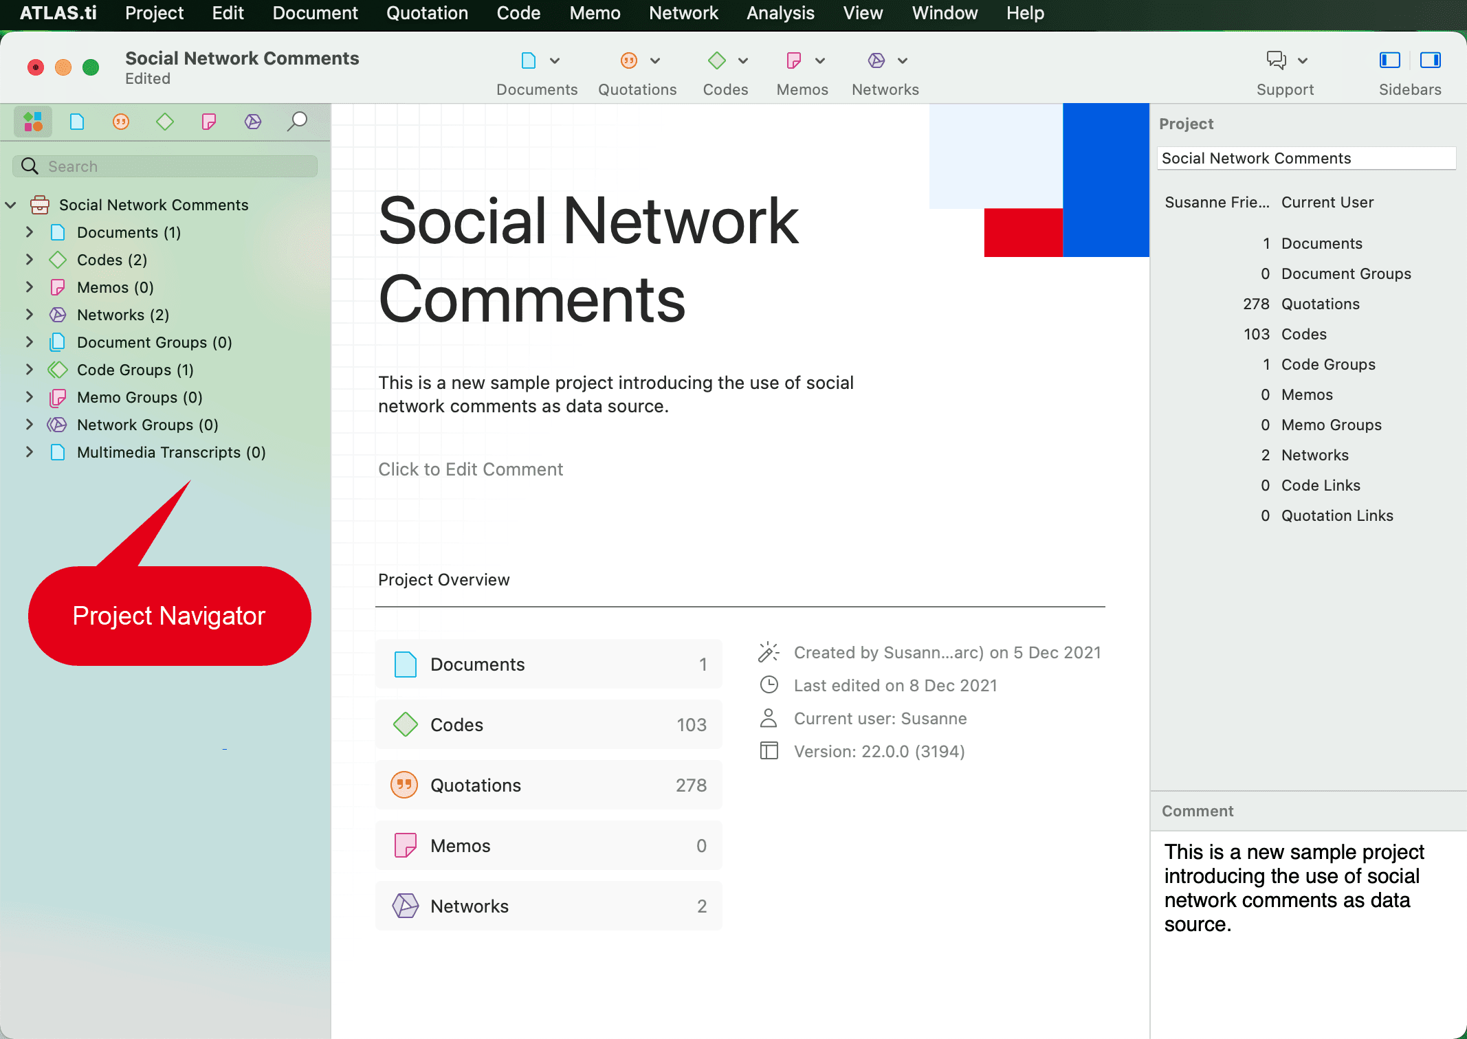The height and width of the screenshot is (1039, 1467).
Task: Click the Codes 103 overview card
Action: pos(549,724)
